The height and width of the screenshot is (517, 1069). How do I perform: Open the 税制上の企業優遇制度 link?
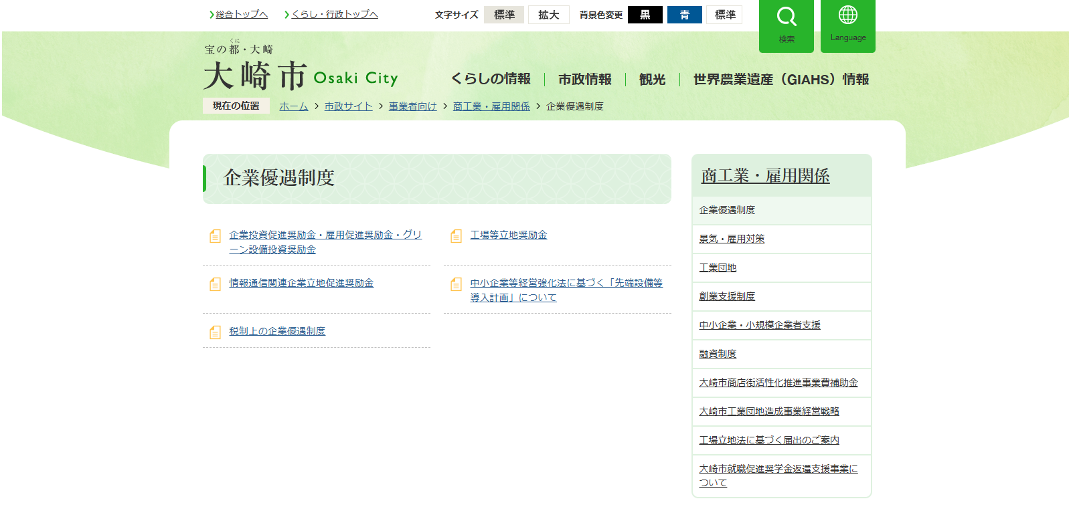click(x=277, y=331)
